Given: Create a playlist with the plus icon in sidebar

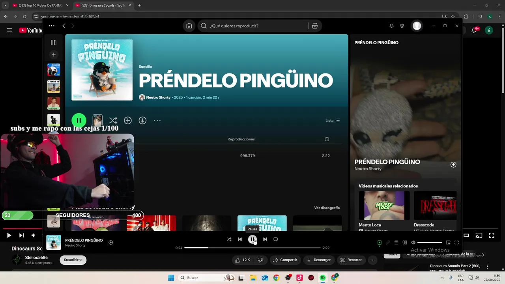Looking at the screenshot, I should (54, 55).
